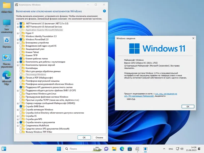204x153 pixels.
Task: Expand the Hyper-V tree node
Action: tap(18, 33)
